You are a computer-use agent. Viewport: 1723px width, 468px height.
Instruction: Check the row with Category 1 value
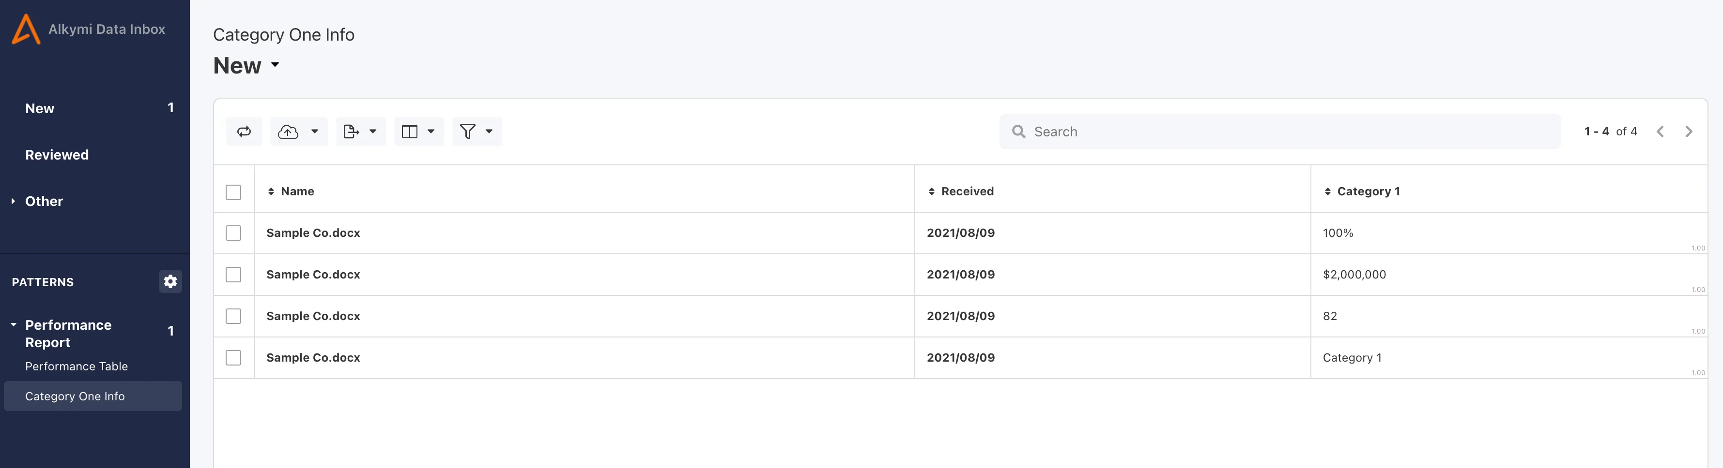tap(233, 358)
